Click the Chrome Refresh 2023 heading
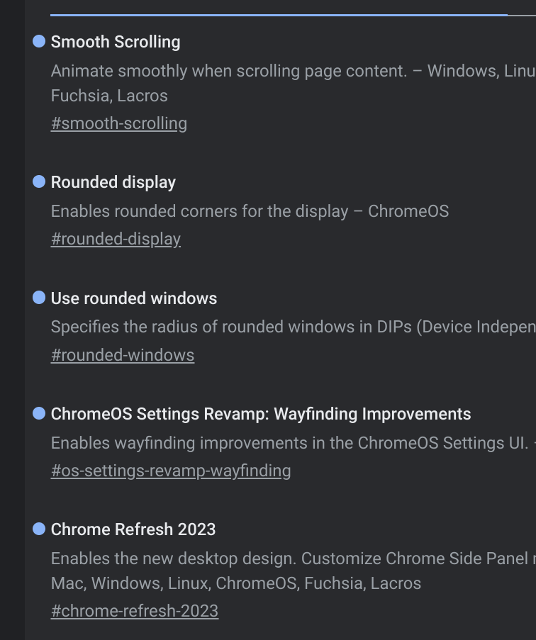The width and height of the screenshot is (536, 640). (x=133, y=529)
